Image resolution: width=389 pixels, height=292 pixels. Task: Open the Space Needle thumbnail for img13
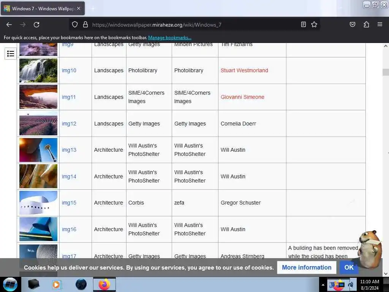pos(38,150)
